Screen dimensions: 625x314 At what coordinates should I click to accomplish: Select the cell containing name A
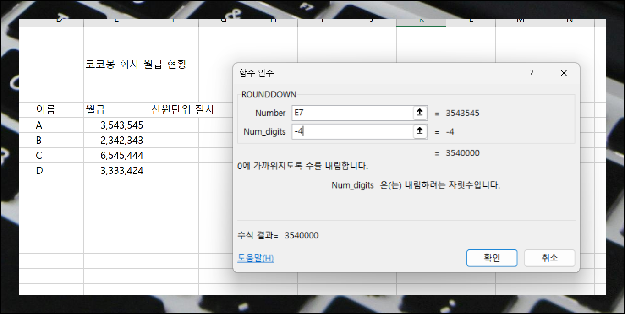click(59, 125)
